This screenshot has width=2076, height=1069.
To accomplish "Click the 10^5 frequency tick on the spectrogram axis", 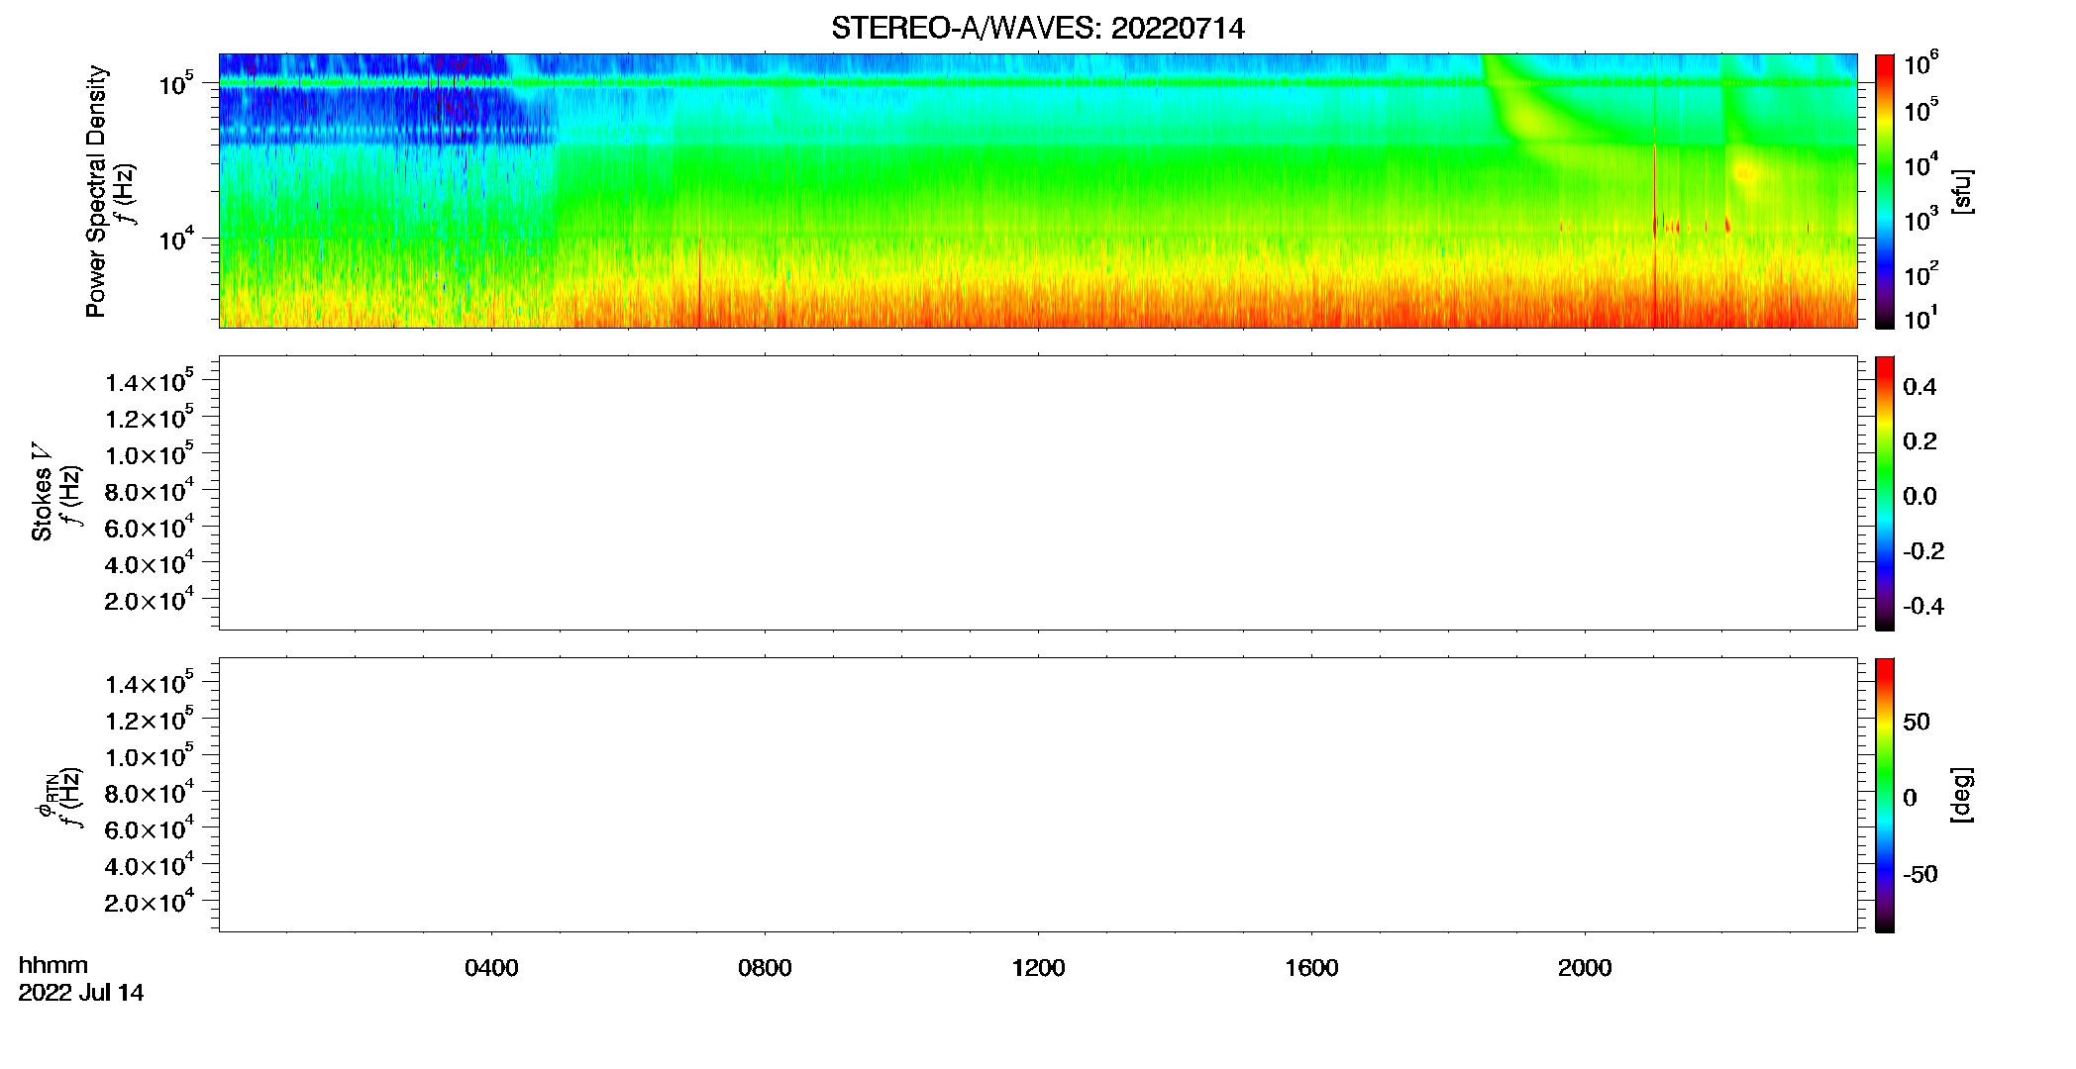I will point(178,83).
